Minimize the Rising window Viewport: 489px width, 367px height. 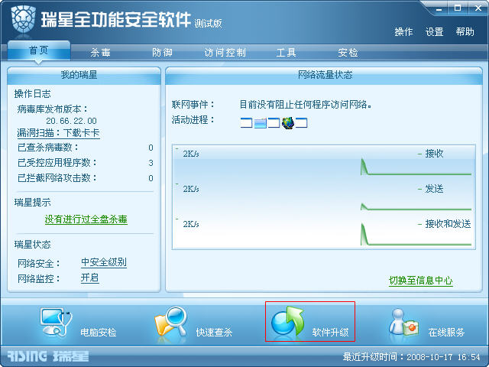(x=439, y=8)
